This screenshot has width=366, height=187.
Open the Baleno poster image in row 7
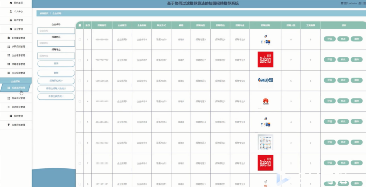[265, 163]
